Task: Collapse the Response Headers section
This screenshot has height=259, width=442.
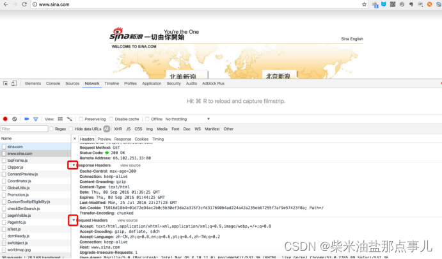Action: 74,165
